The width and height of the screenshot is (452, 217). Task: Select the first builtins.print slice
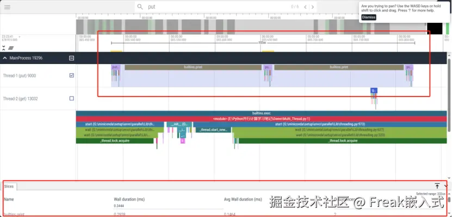[193, 67]
